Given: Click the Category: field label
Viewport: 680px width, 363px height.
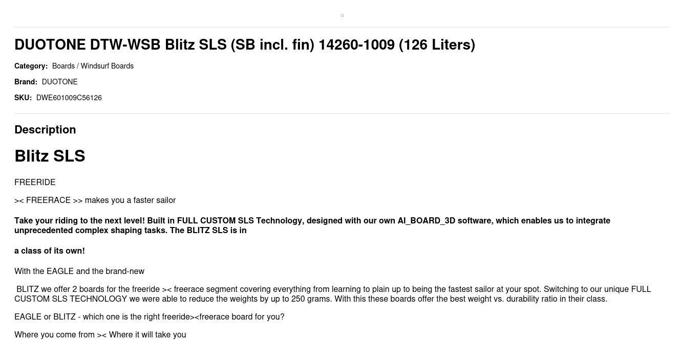Looking at the screenshot, I should tap(31, 66).
